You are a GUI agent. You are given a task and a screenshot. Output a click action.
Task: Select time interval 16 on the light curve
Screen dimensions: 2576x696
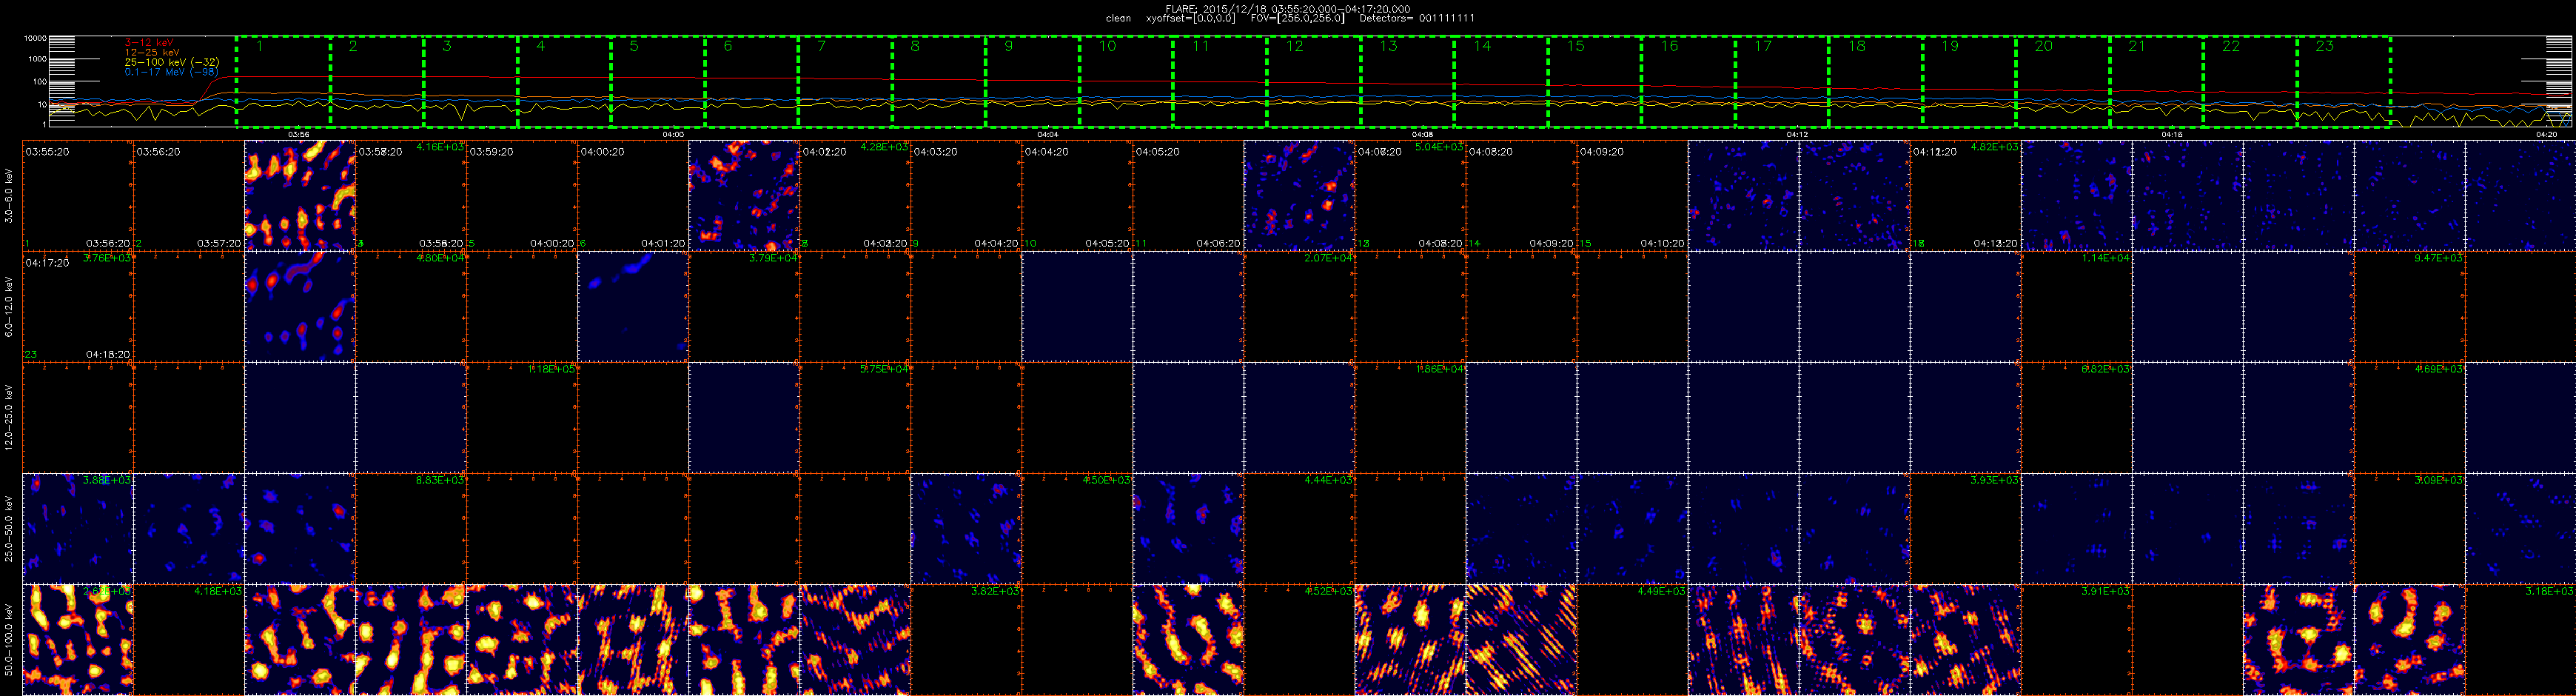click(x=1688, y=82)
